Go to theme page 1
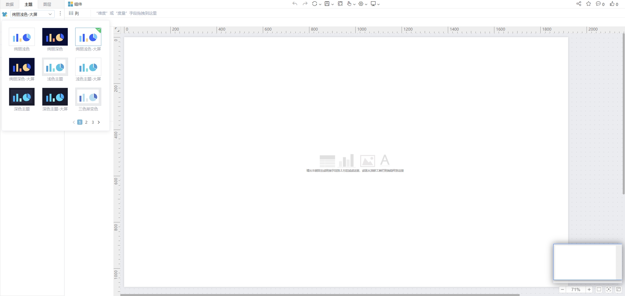The image size is (625, 296). (80, 122)
